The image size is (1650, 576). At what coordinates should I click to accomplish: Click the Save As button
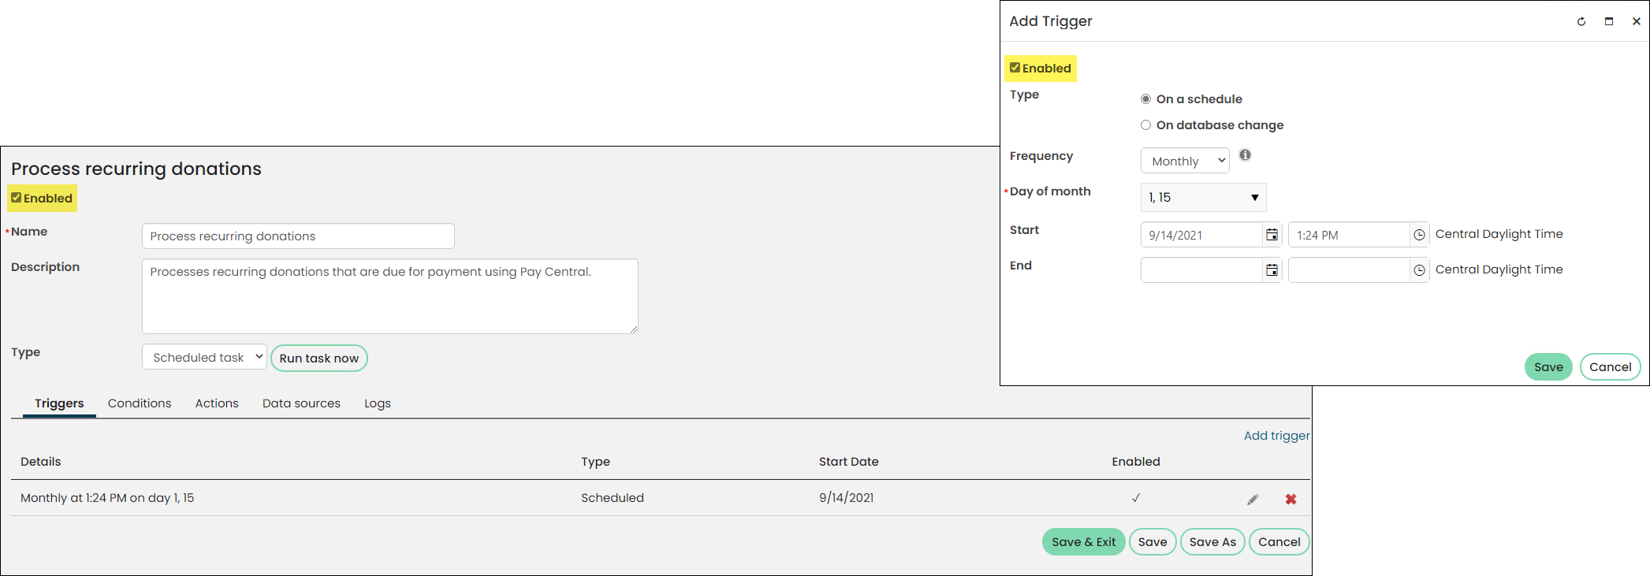click(1212, 542)
